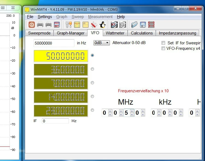Select the radio button beside 28.000000
The height and width of the screenshot is (161, 205).
point(92,110)
